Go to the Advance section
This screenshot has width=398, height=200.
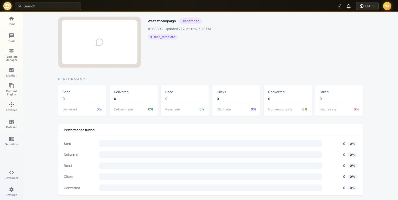click(11, 107)
